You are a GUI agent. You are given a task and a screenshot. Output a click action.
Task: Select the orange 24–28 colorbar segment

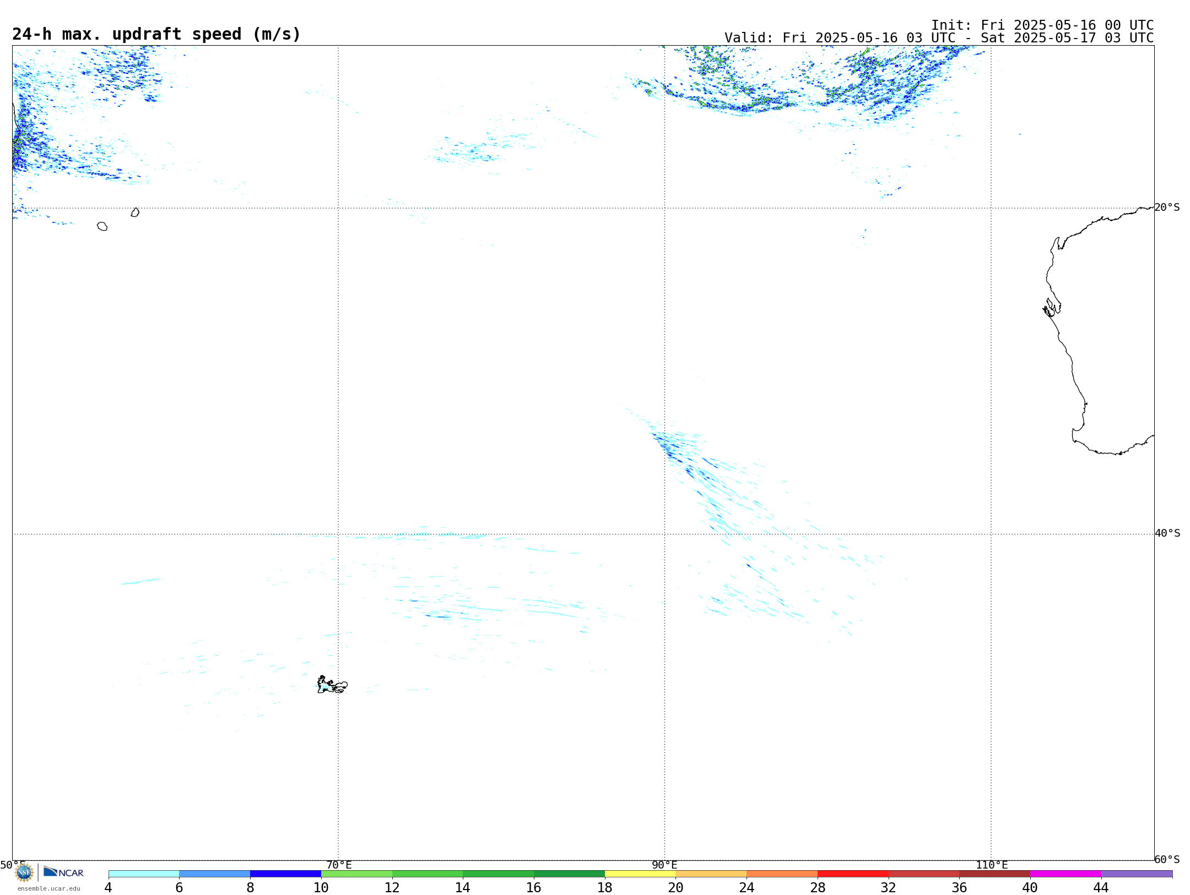click(782, 874)
